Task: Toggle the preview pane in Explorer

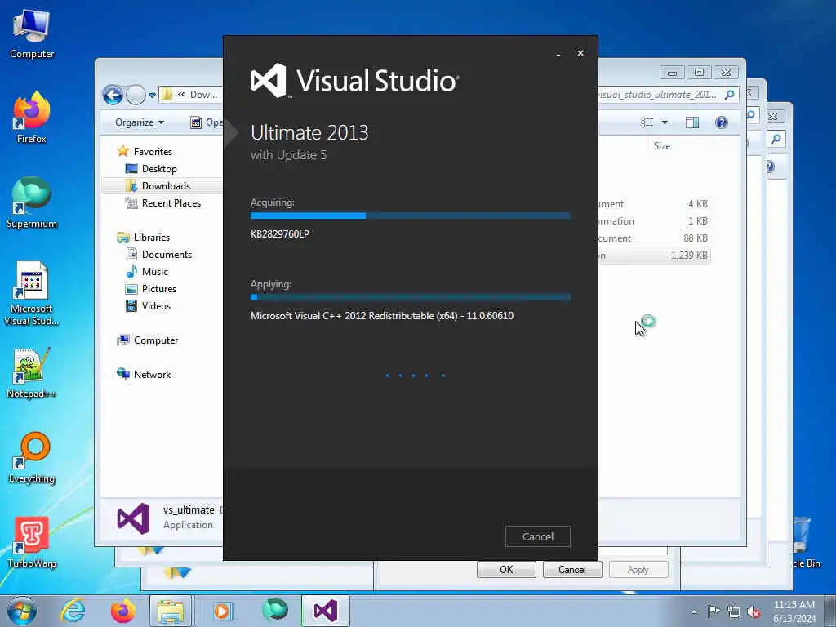Action: [692, 122]
